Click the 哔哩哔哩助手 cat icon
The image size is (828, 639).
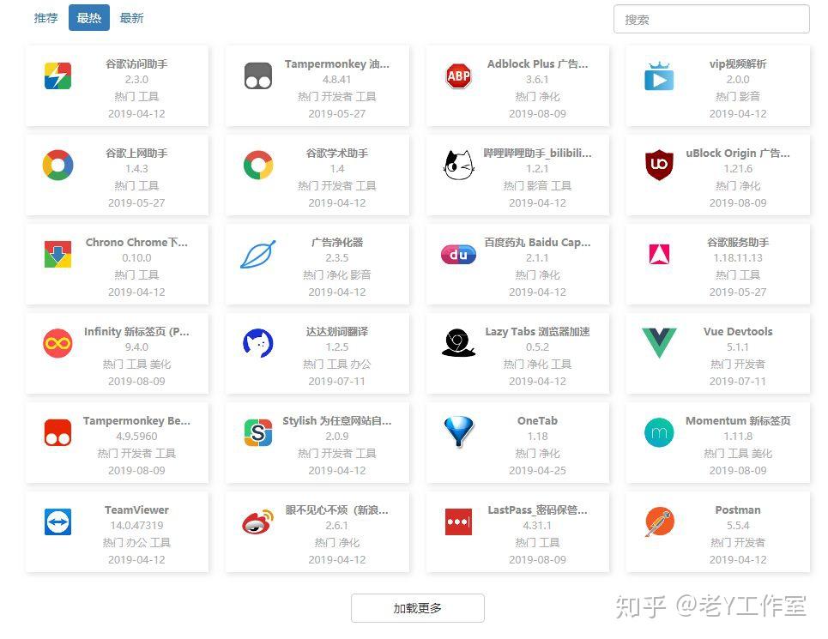pos(458,165)
